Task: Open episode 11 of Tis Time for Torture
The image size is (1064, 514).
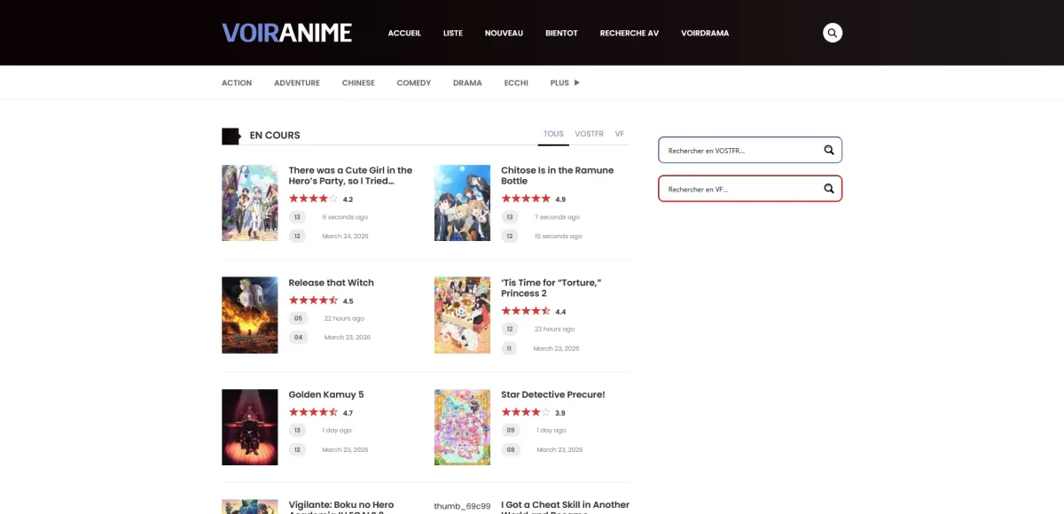Action: tap(510, 348)
